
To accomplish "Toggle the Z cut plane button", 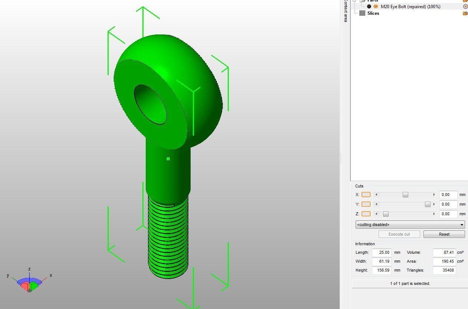I will 366,214.
